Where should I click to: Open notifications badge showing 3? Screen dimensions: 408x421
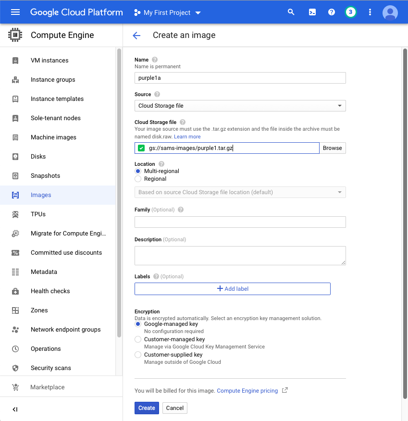coord(350,12)
